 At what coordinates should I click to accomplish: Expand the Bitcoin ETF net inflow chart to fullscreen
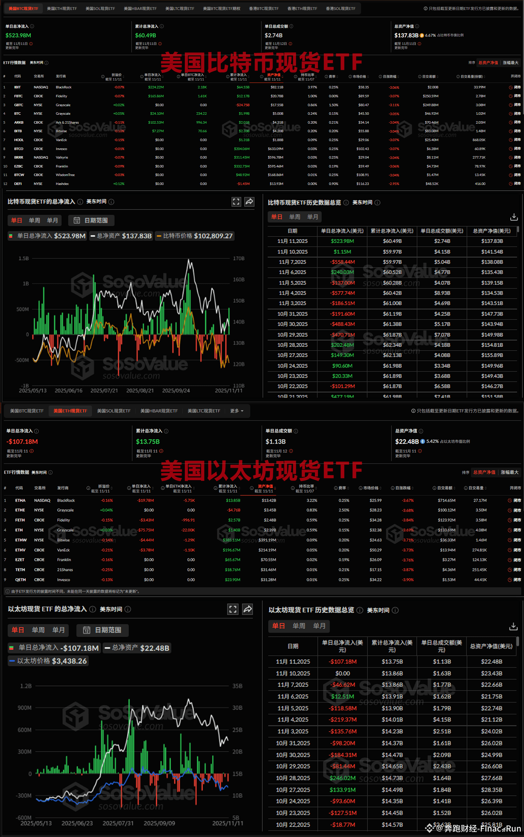pos(236,202)
